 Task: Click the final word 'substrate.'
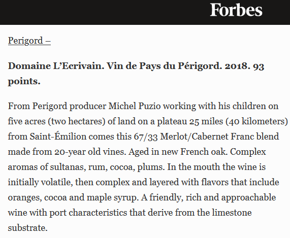28,228
